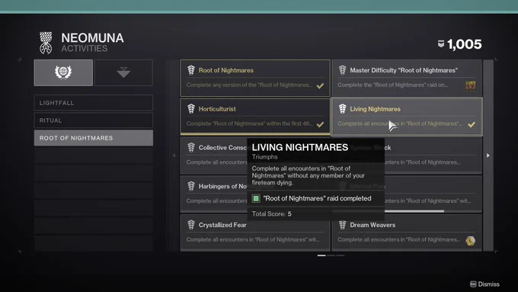The width and height of the screenshot is (518, 292).
Task: Click the 1,005 triumph score value
Action: pos(465,44)
